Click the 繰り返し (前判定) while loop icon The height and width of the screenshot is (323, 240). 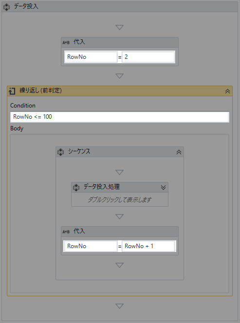pos(12,91)
